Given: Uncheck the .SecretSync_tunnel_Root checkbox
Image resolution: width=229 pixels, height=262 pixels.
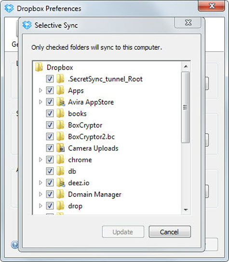Looking at the screenshot, I should pyautogui.click(x=50, y=79).
